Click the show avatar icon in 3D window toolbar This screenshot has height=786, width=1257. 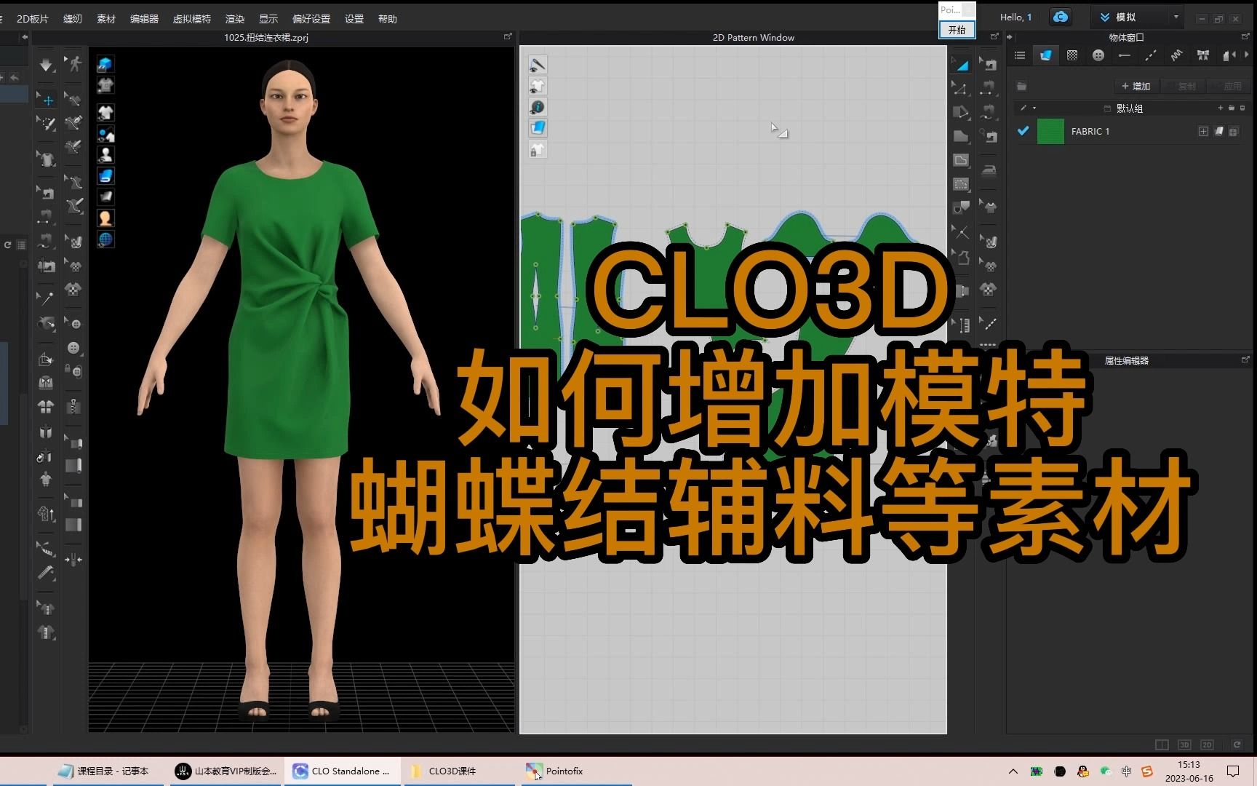[x=105, y=154]
